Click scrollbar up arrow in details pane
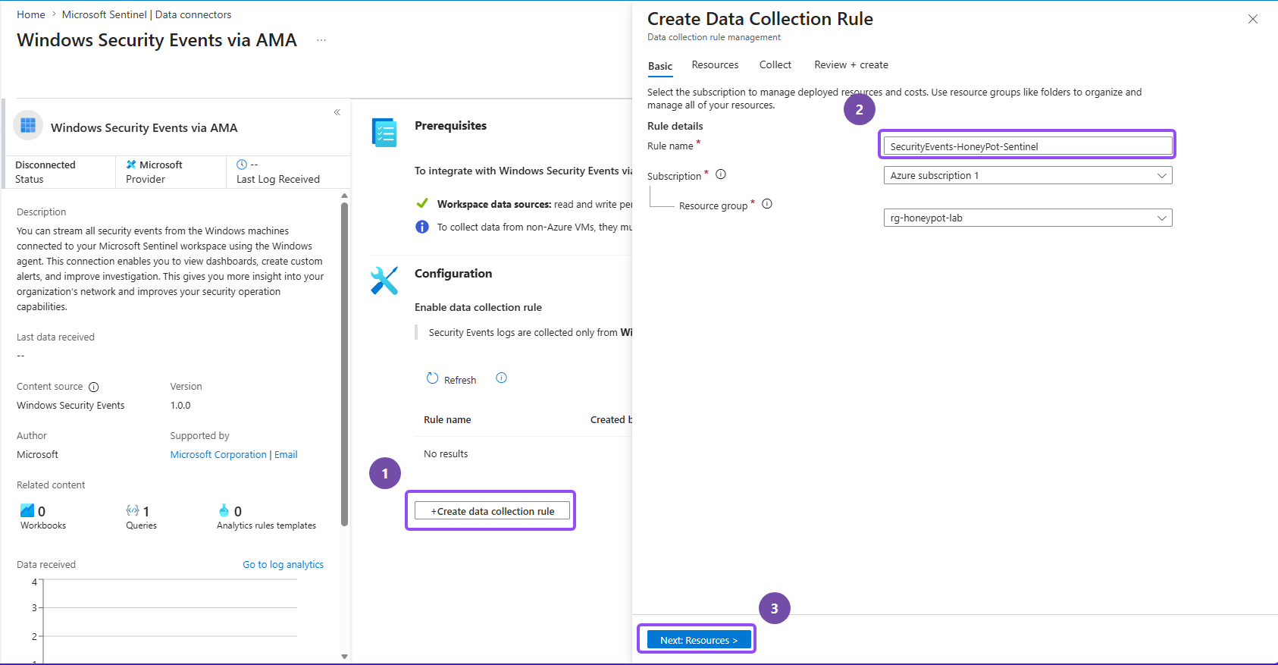The height and width of the screenshot is (665, 1278). [x=344, y=196]
